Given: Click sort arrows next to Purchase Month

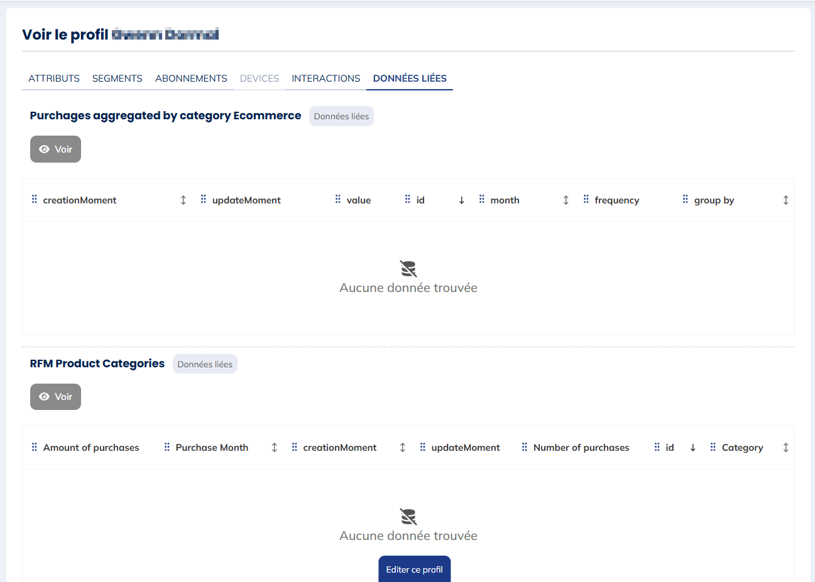Looking at the screenshot, I should click(x=274, y=448).
